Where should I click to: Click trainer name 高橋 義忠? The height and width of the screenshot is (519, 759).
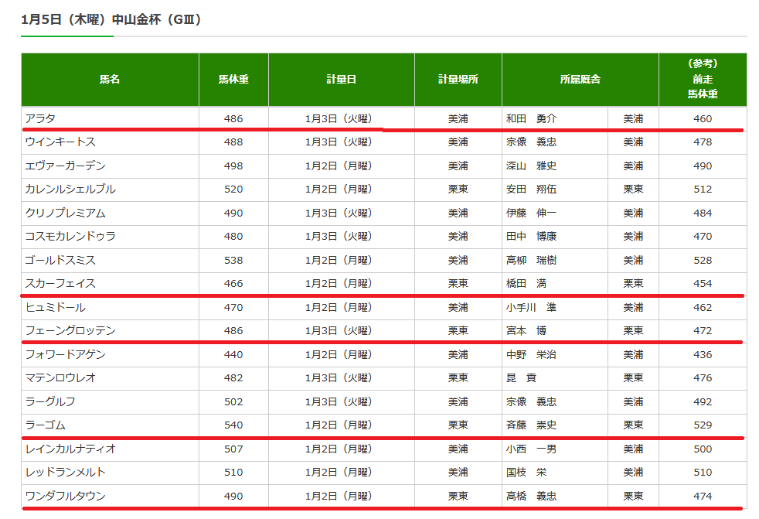[x=532, y=497]
